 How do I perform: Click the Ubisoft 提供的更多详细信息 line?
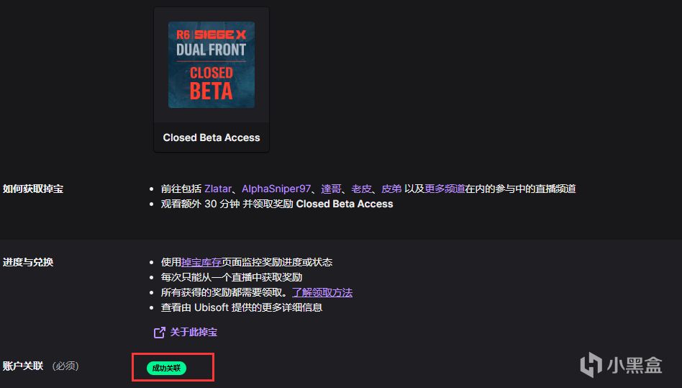[x=242, y=307]
